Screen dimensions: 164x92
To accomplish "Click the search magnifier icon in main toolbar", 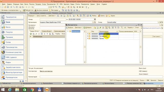I will click(x=33, y=7).
